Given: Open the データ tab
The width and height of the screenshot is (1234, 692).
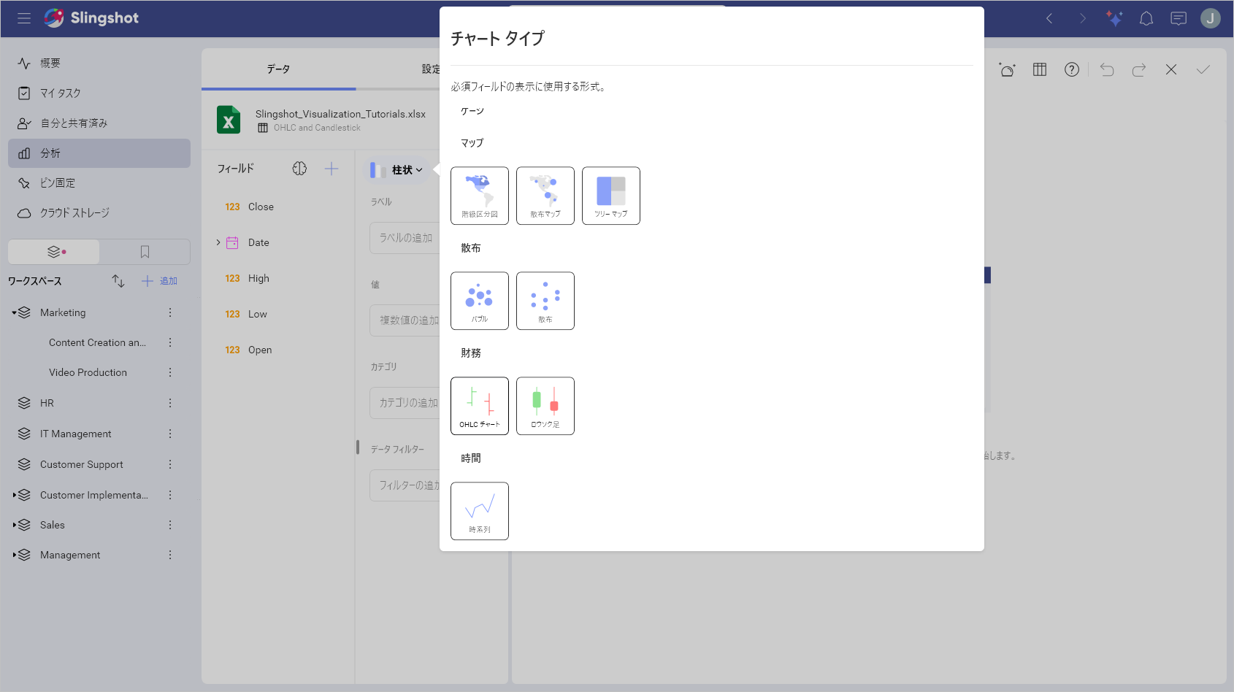Looking at the screenshot, I should 278,69.
